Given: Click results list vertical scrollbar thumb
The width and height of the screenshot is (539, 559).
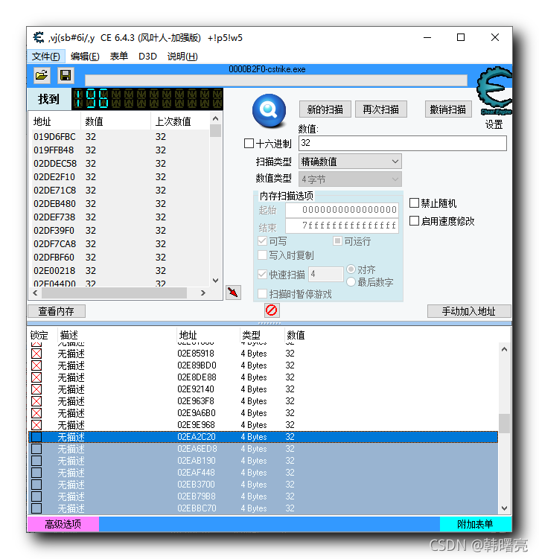Looking at the screenshot, I should (215, 130).
